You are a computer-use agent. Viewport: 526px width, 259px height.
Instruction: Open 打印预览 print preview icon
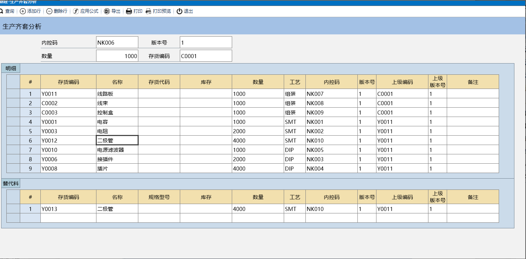148,11
